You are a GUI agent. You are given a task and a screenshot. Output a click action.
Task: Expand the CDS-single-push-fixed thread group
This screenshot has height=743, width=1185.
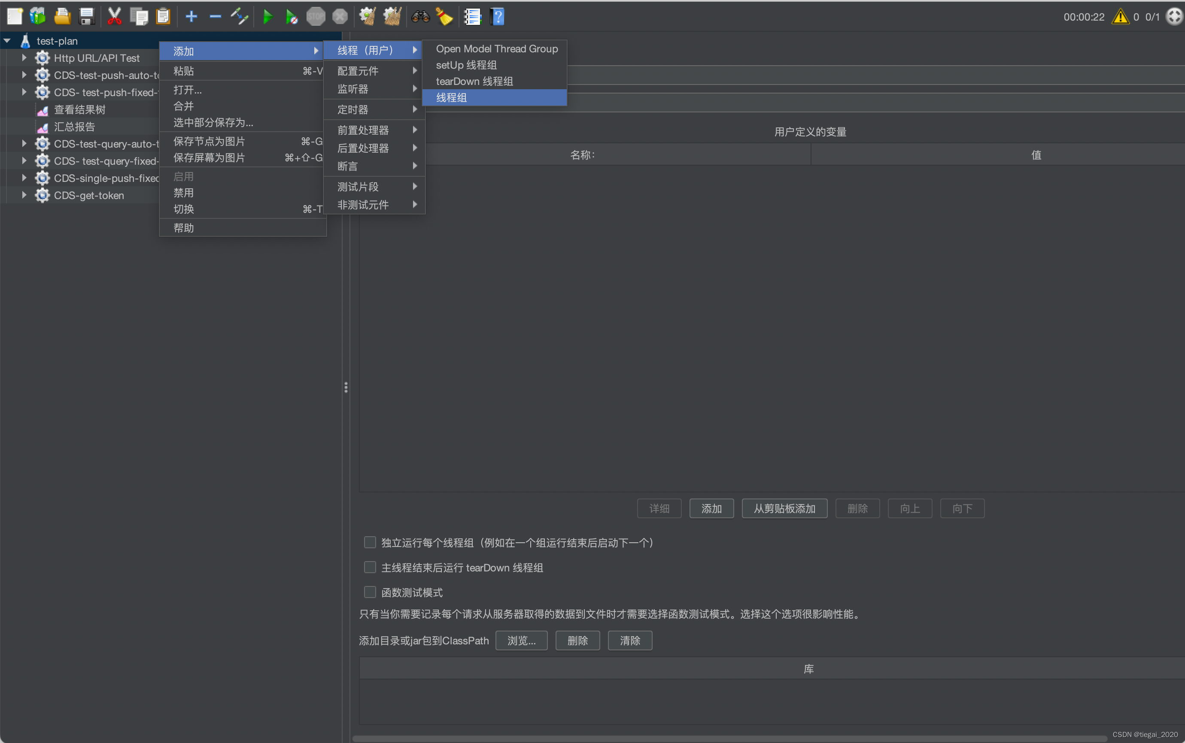pyautogui.click(x=24, y=178)
